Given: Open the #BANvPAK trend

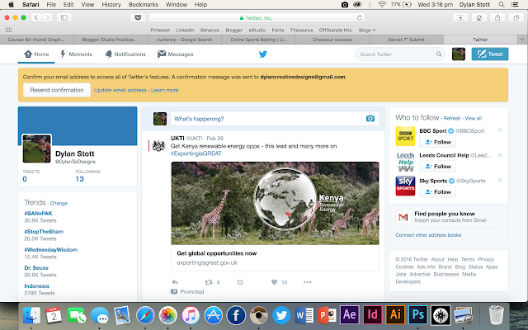Looking at the screenshot, I should [38, 214].
